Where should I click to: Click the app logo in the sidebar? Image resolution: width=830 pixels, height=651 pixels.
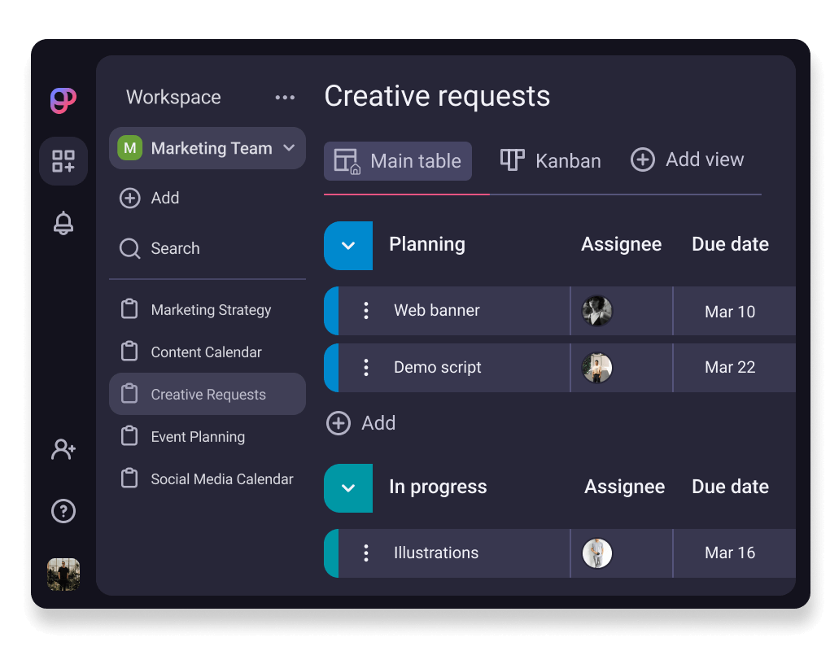pyautogui.click(x=63, y=100)
